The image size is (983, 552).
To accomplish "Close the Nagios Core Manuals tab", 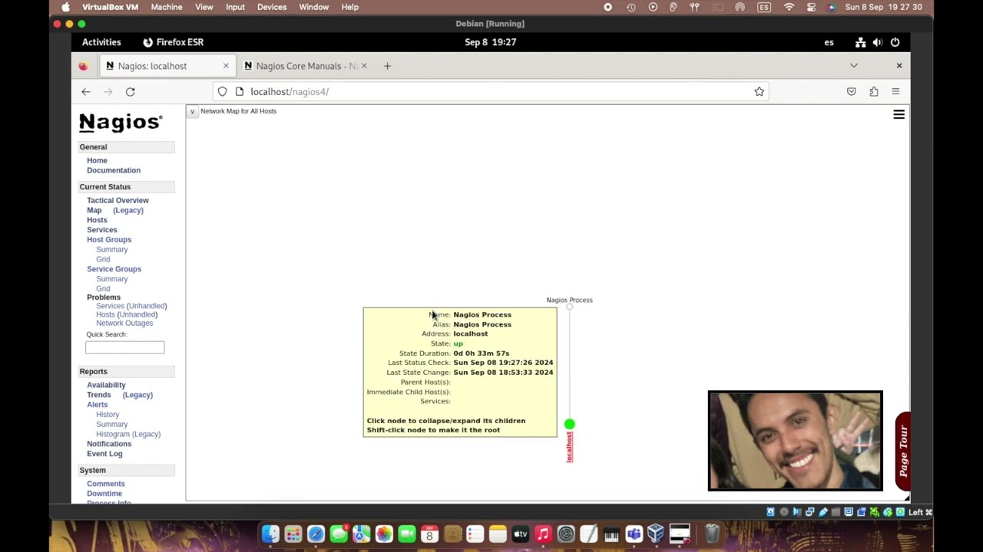I will 364,66.
